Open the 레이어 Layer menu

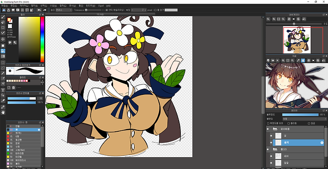point(24,5)
